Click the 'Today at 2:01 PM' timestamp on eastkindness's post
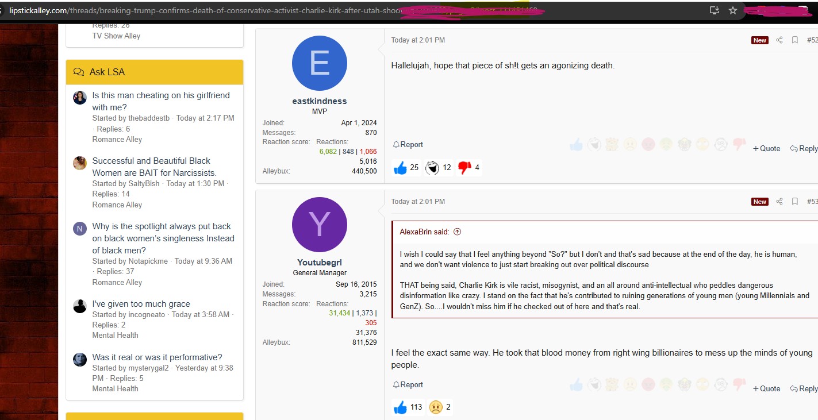The image size is (818, 420). [x=418, y=40]
